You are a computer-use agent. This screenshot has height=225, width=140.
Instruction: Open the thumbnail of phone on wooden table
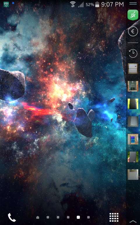(x=133, y=139)
